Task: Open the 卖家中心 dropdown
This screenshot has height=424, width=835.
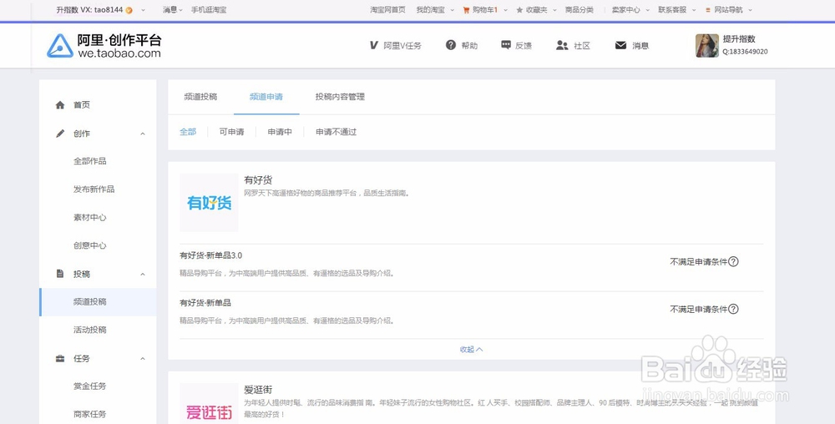Action: [630, 9]
